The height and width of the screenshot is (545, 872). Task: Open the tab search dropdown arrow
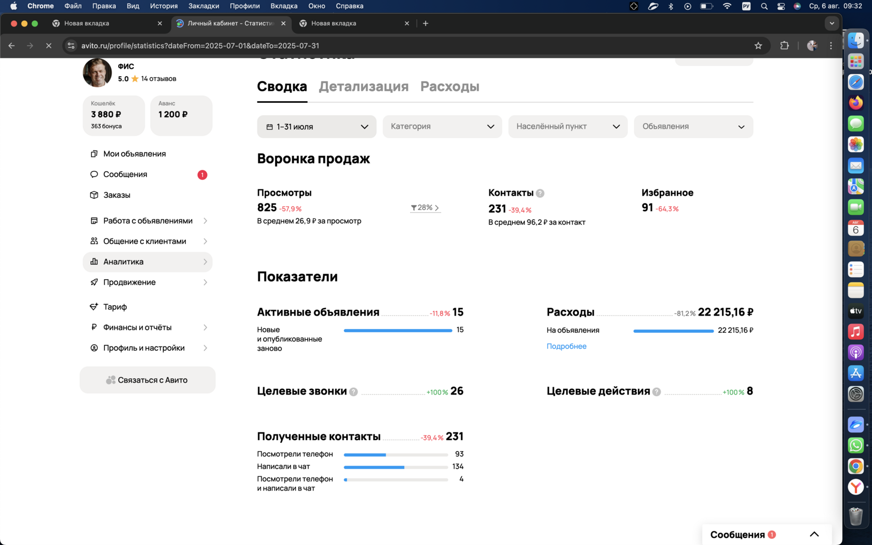tap(832, 23)
